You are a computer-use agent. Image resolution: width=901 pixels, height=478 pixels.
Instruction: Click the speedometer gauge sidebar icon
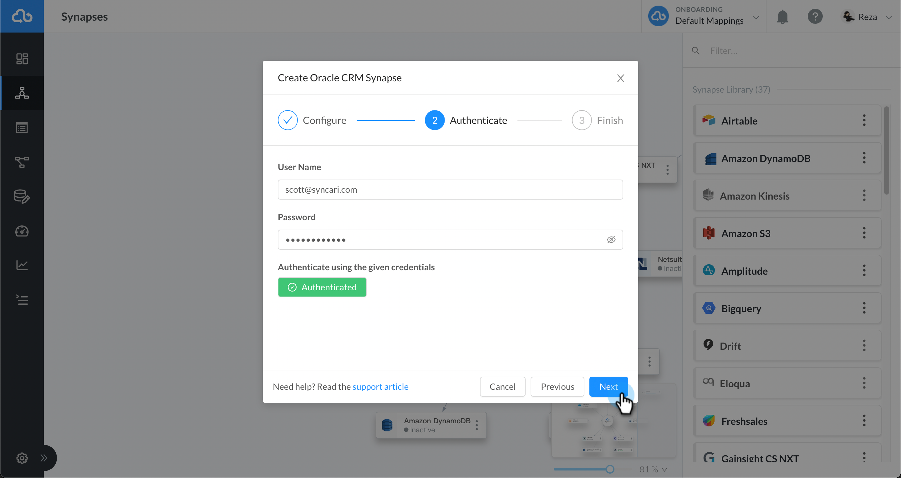[22, 231]
